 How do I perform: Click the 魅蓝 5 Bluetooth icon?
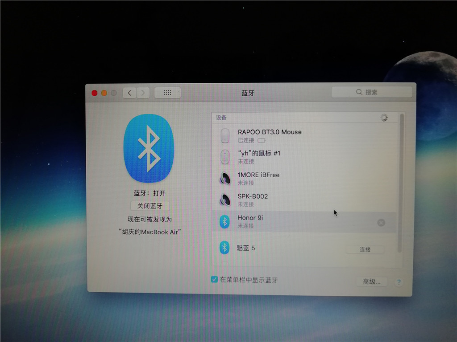(x=224, y=248)
